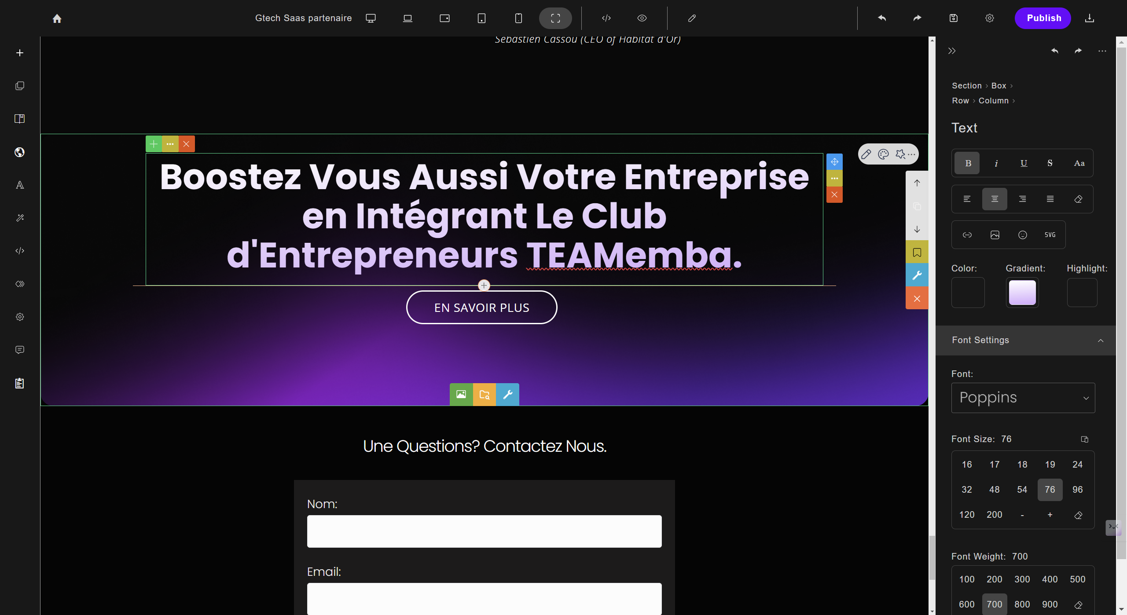This screenshot has width=1127, height=615.
Task: Open the column's yellow three-dot options
Action: click(170, 144)
